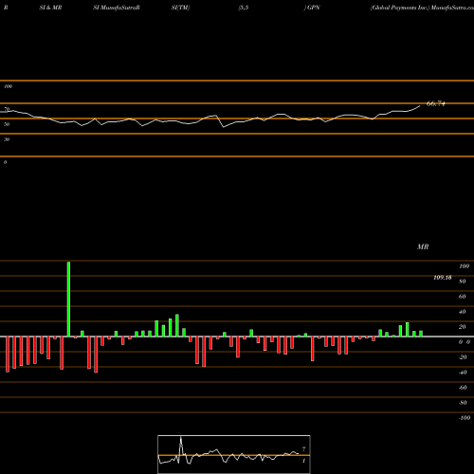Image resolution: width=474 pixels, height=474 pixels.
Task: Click the MR axis label -40
Action: click(x=463, y=373)
